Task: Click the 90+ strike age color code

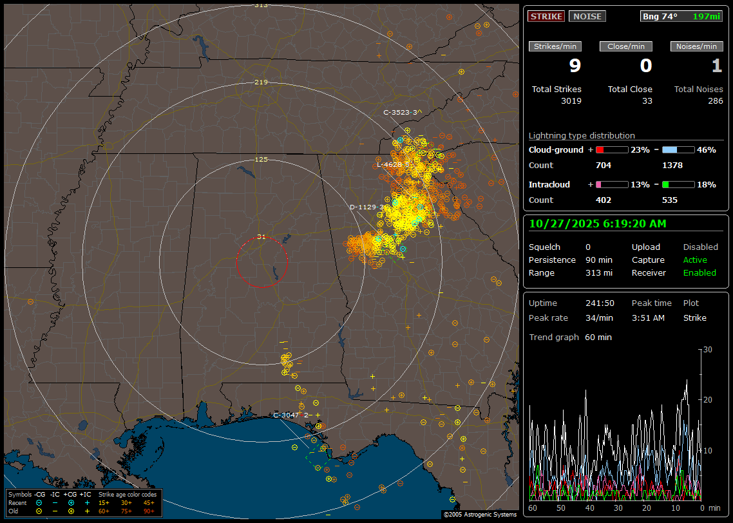Action: tap(149, 511)
